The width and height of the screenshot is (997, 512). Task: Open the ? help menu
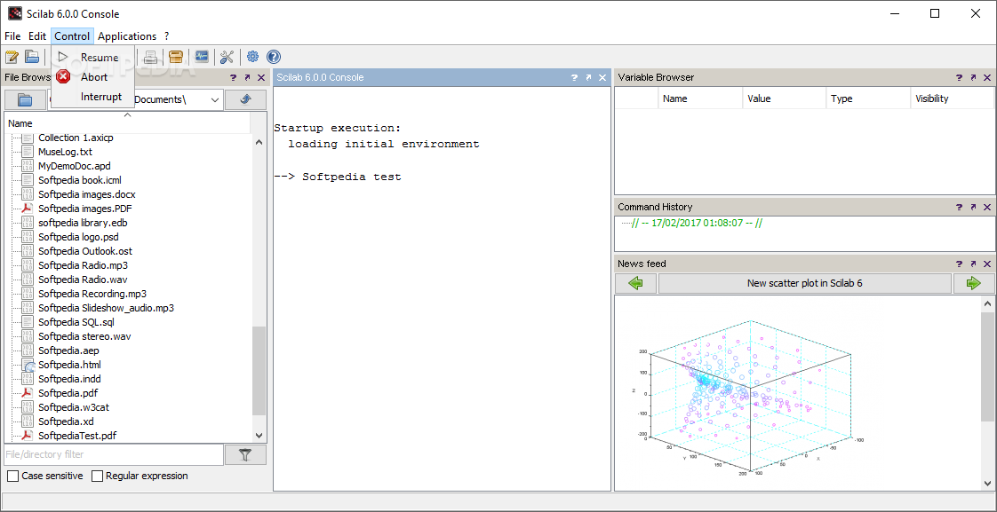(x=166, y=36)
